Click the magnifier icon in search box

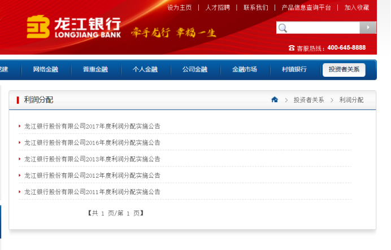point(283,28)
